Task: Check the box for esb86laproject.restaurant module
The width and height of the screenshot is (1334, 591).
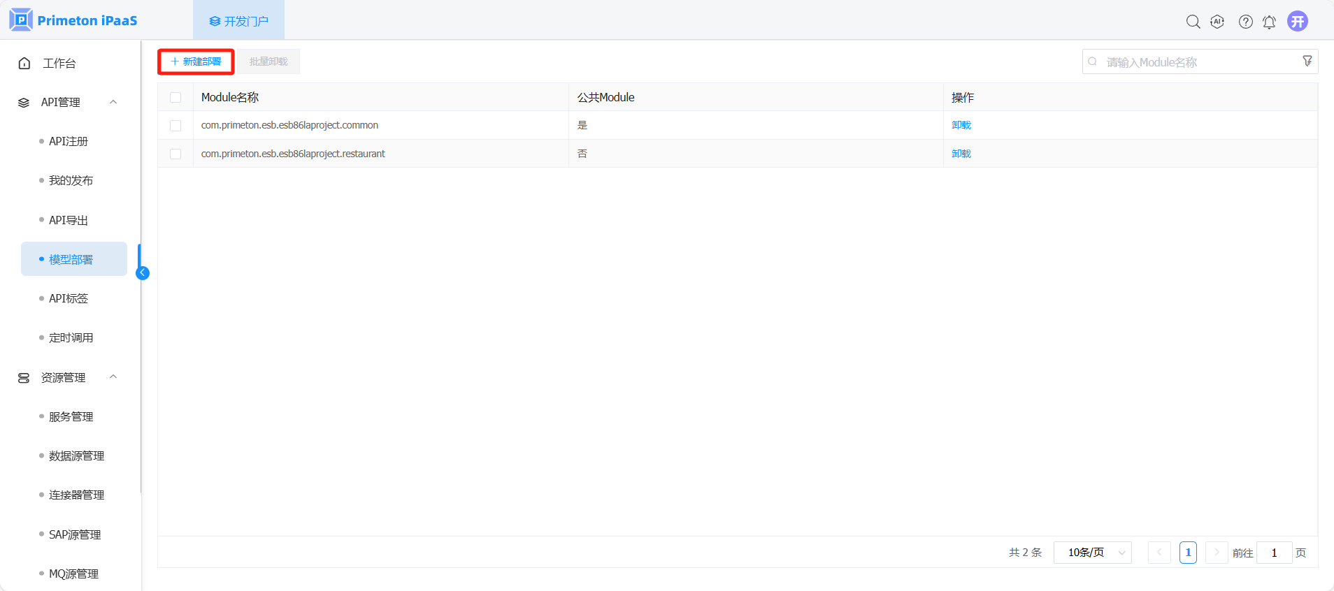Action: point(175,154)
